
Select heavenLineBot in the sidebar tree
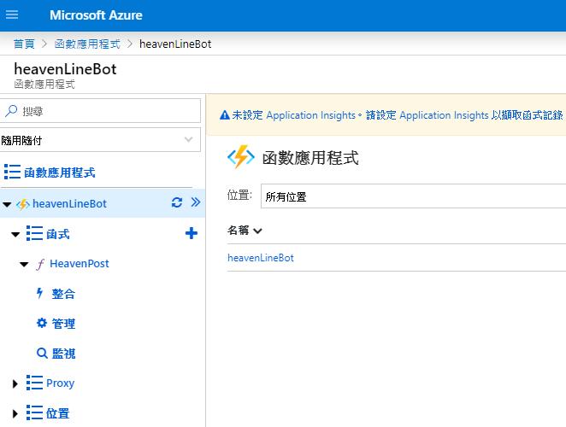(x=69, y=203)
